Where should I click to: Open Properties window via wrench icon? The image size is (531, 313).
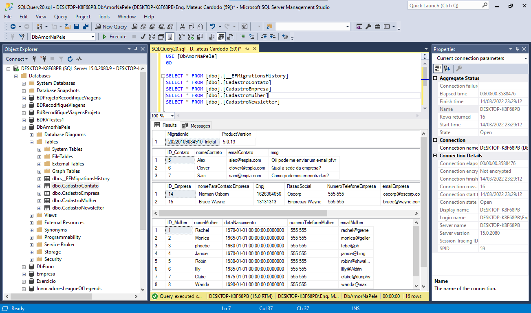[368, 26]
